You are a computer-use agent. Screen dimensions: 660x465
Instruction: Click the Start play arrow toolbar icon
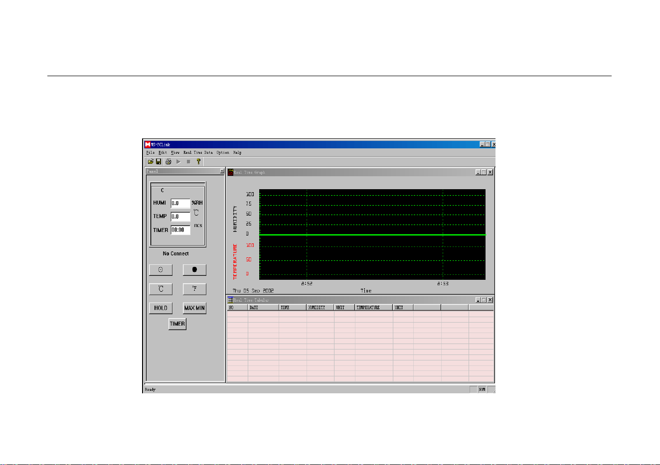178,162
